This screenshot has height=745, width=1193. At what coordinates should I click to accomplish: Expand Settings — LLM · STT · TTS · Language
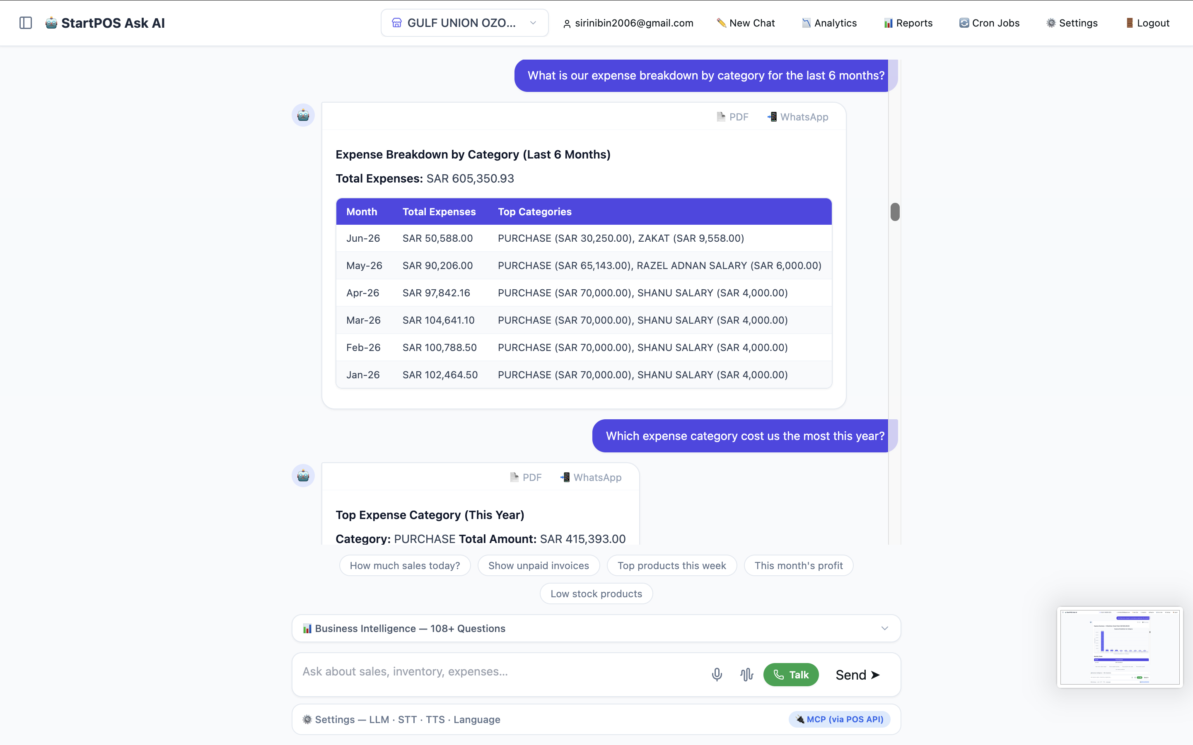[x=596, y=719]
